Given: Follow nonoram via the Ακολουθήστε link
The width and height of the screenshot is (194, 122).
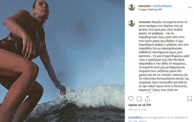Looking at the screenshot, I should [162, 6].
